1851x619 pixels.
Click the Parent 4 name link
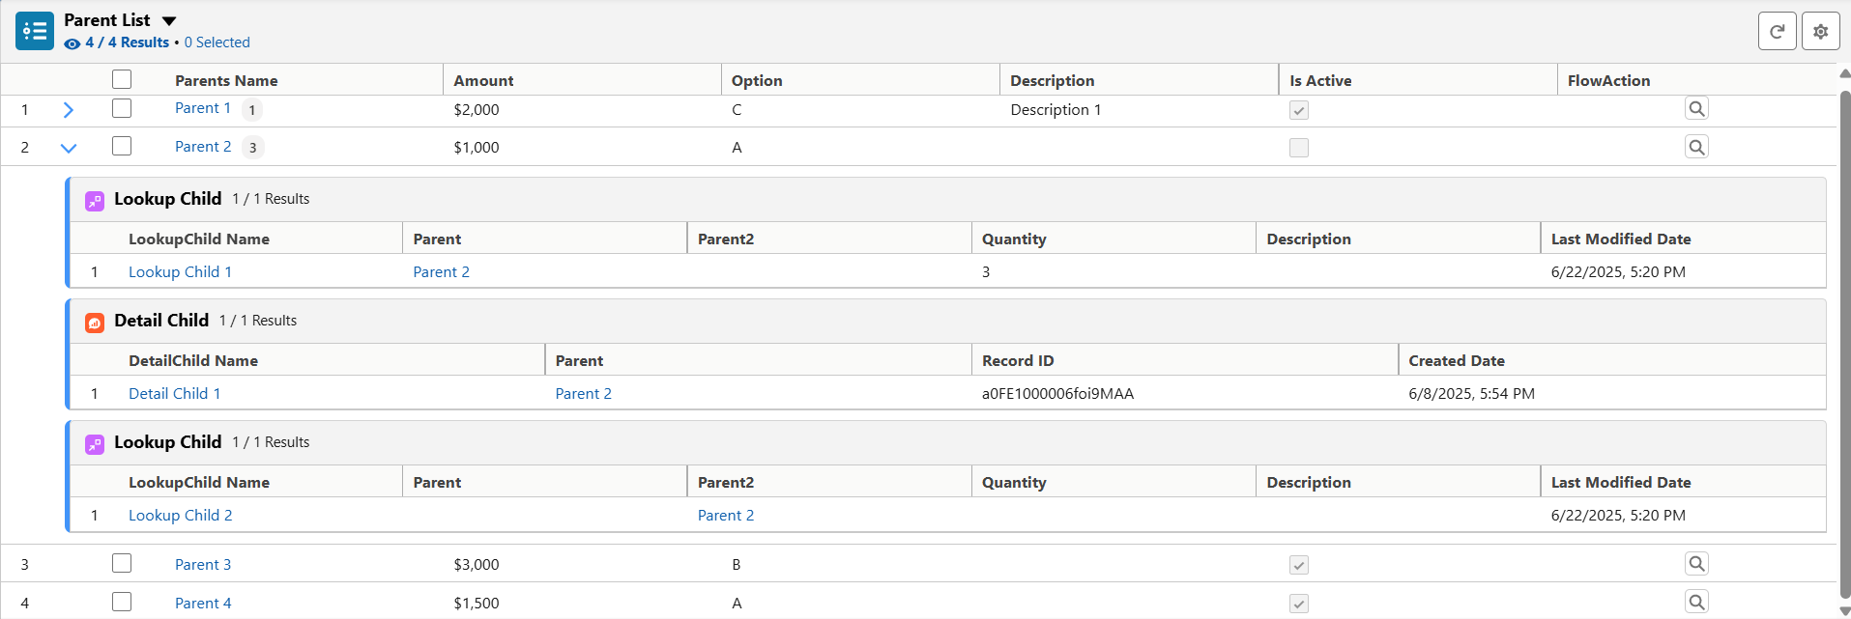203,604
